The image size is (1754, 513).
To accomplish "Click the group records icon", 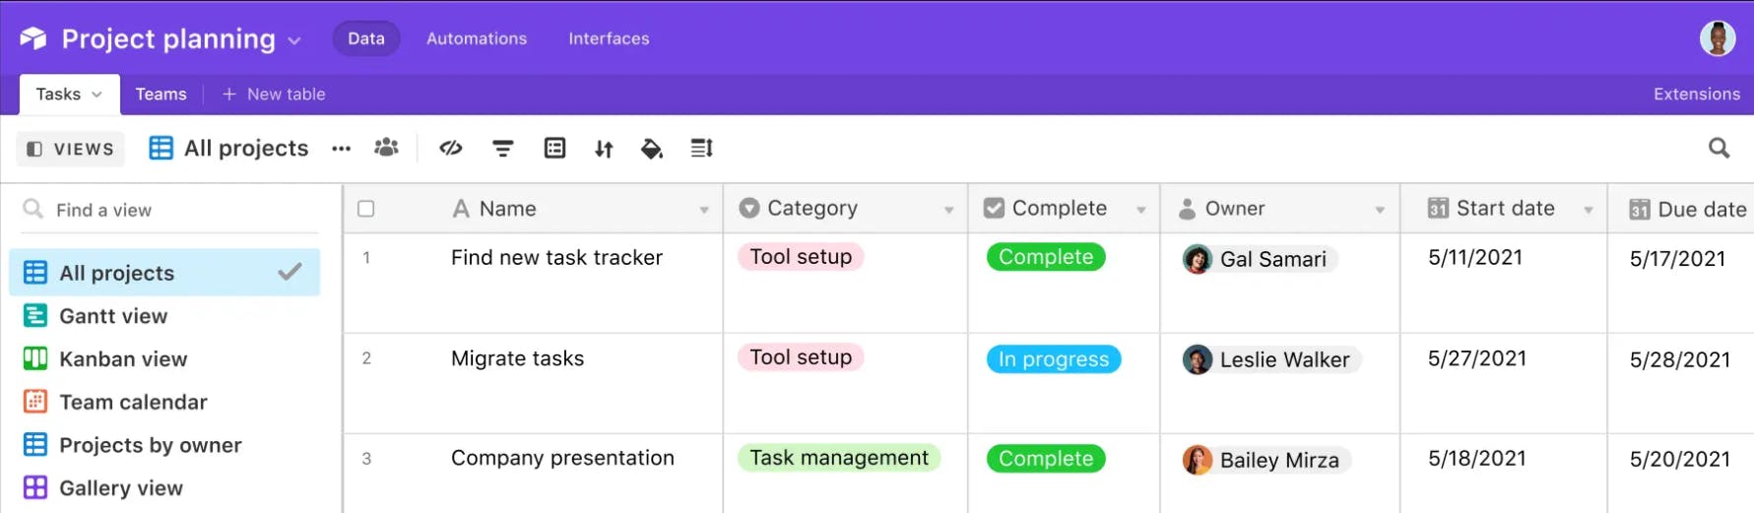I will (x=554, y=148).
